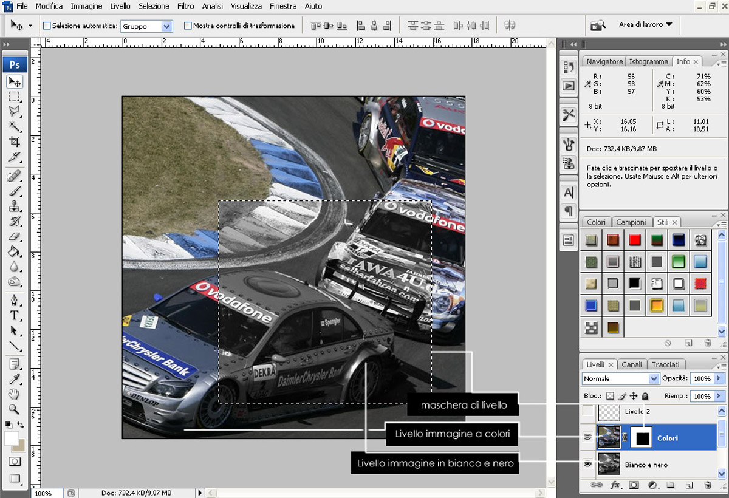Select the Zoom magnifier tool
Viewport: 729px width, 498px height.
(x=15, y=409)
